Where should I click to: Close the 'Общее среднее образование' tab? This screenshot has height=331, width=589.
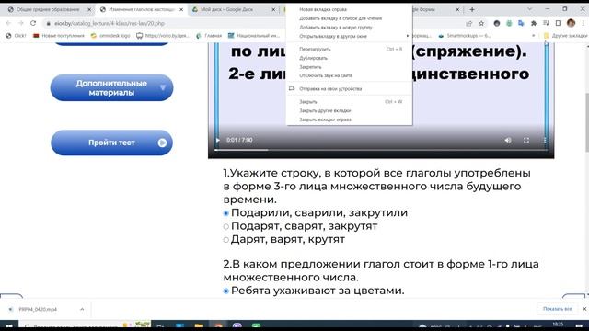click(x=89, y=9)
